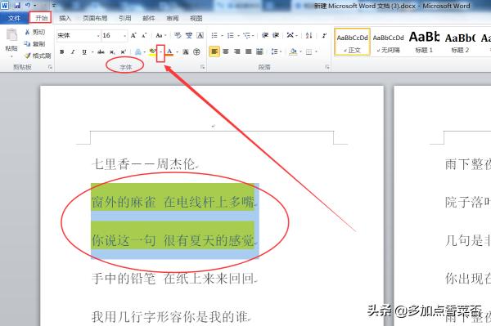Switch to the Page Layout (页面布局) tab
The height and width of the screenshot is (326, 491).
click(x=95, y=19)
